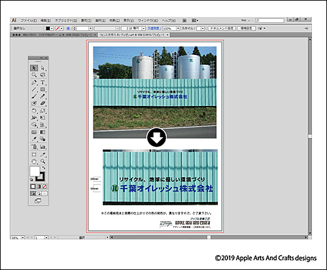Open the Web workspace switcher

(245, 20)
